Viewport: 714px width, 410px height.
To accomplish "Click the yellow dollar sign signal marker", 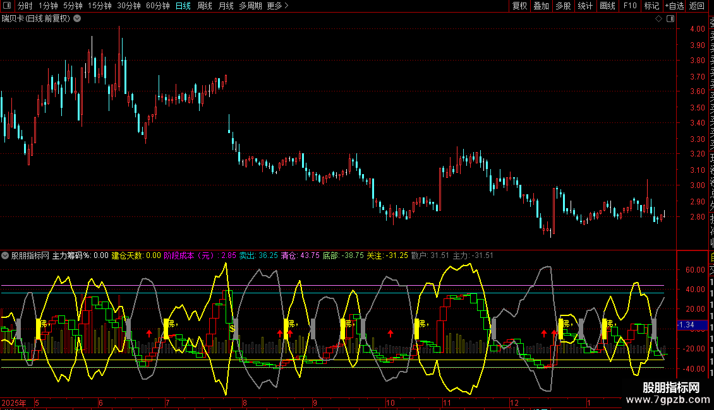I will [x=232, y=328].
